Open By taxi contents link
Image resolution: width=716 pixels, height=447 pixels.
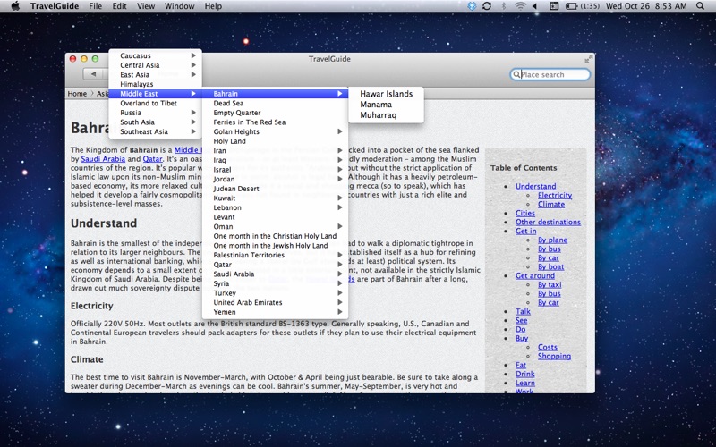pyautogui.click(x=550, y=284)
